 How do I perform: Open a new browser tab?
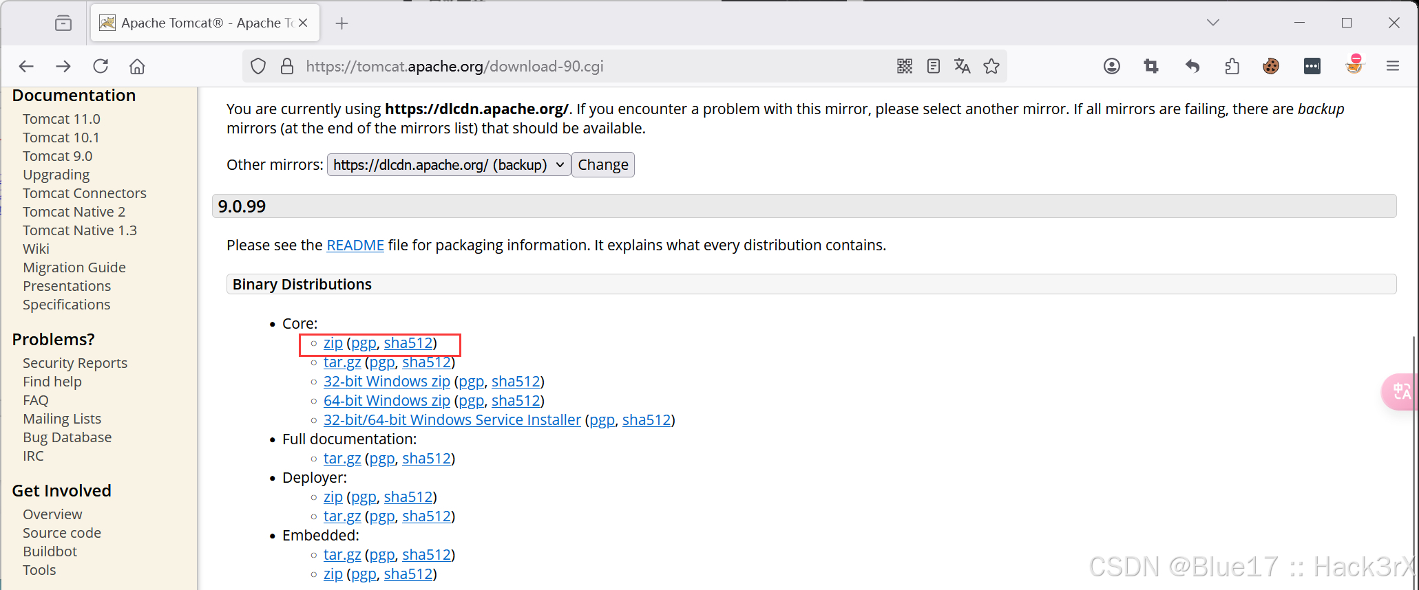(341, 23)
